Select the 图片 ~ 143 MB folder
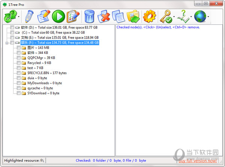 tap(38, 48)
